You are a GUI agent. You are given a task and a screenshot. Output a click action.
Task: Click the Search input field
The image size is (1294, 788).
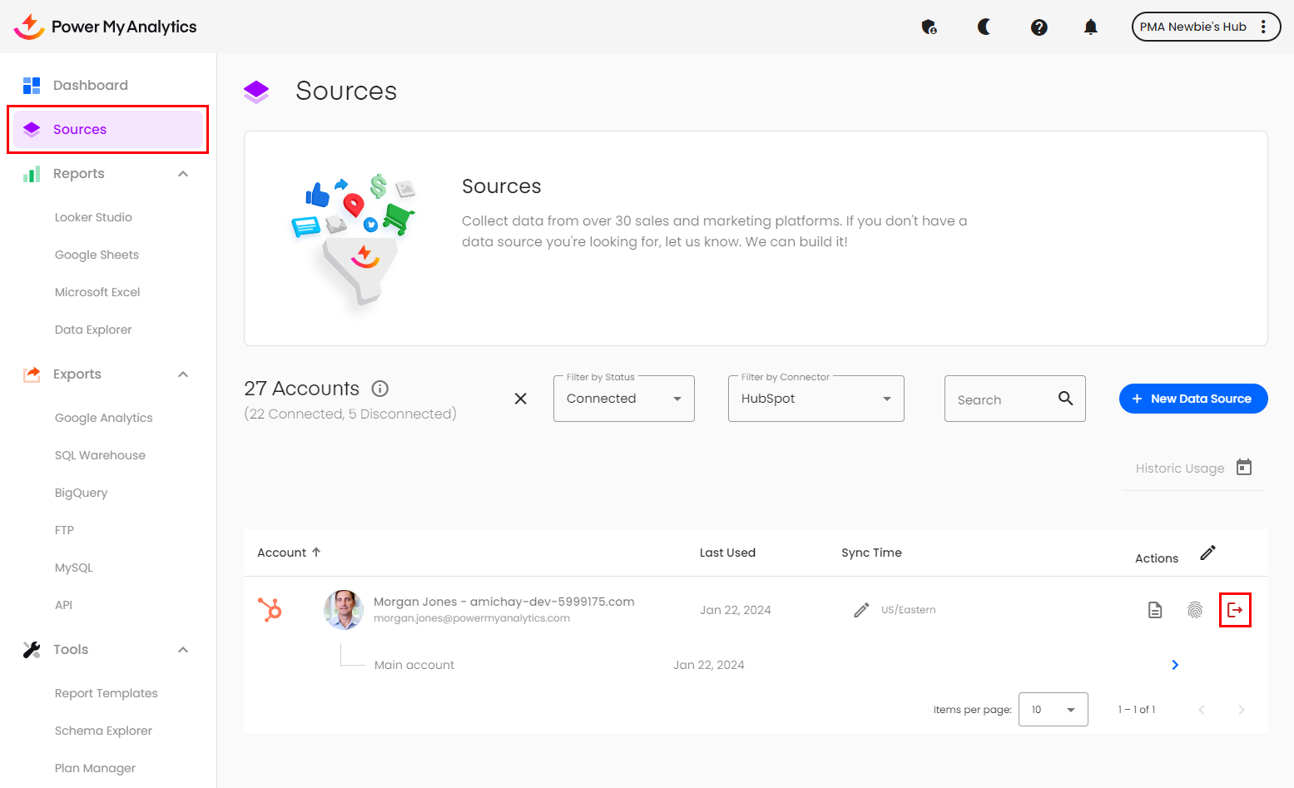click(x=1003, y=399)
